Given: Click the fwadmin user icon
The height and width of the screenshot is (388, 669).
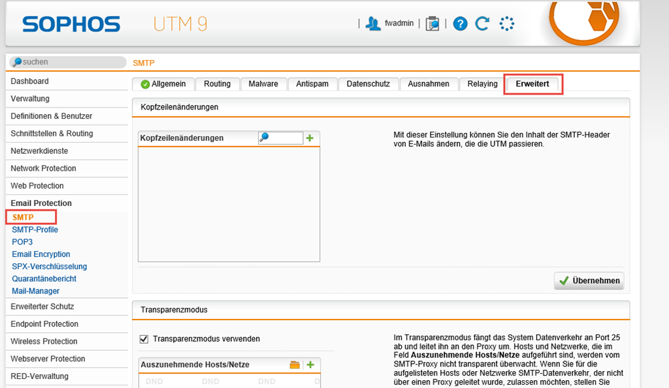Looking at the screenshot, I should tap(373, 23).
